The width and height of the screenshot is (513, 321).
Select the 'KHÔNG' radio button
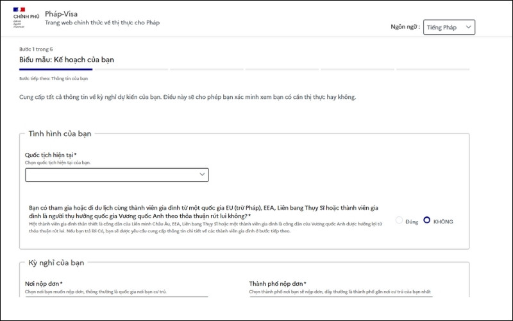pyautogui.click(x=427, y=221)
